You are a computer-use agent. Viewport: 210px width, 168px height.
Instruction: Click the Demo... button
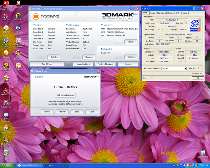[x=128, y=64]
